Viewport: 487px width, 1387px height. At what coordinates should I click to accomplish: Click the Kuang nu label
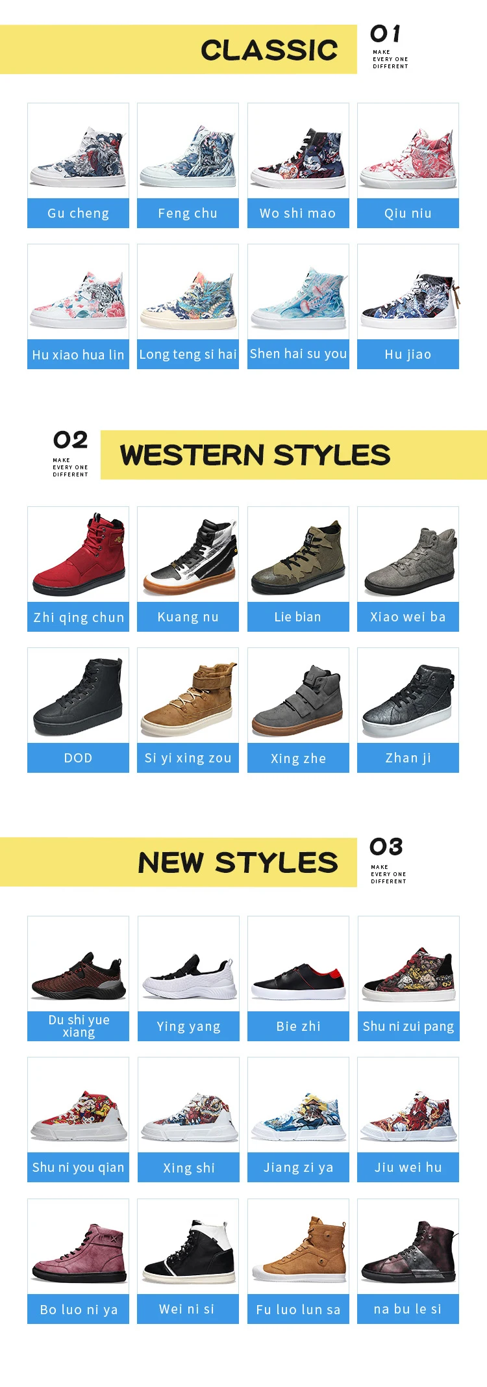point(188,617)
